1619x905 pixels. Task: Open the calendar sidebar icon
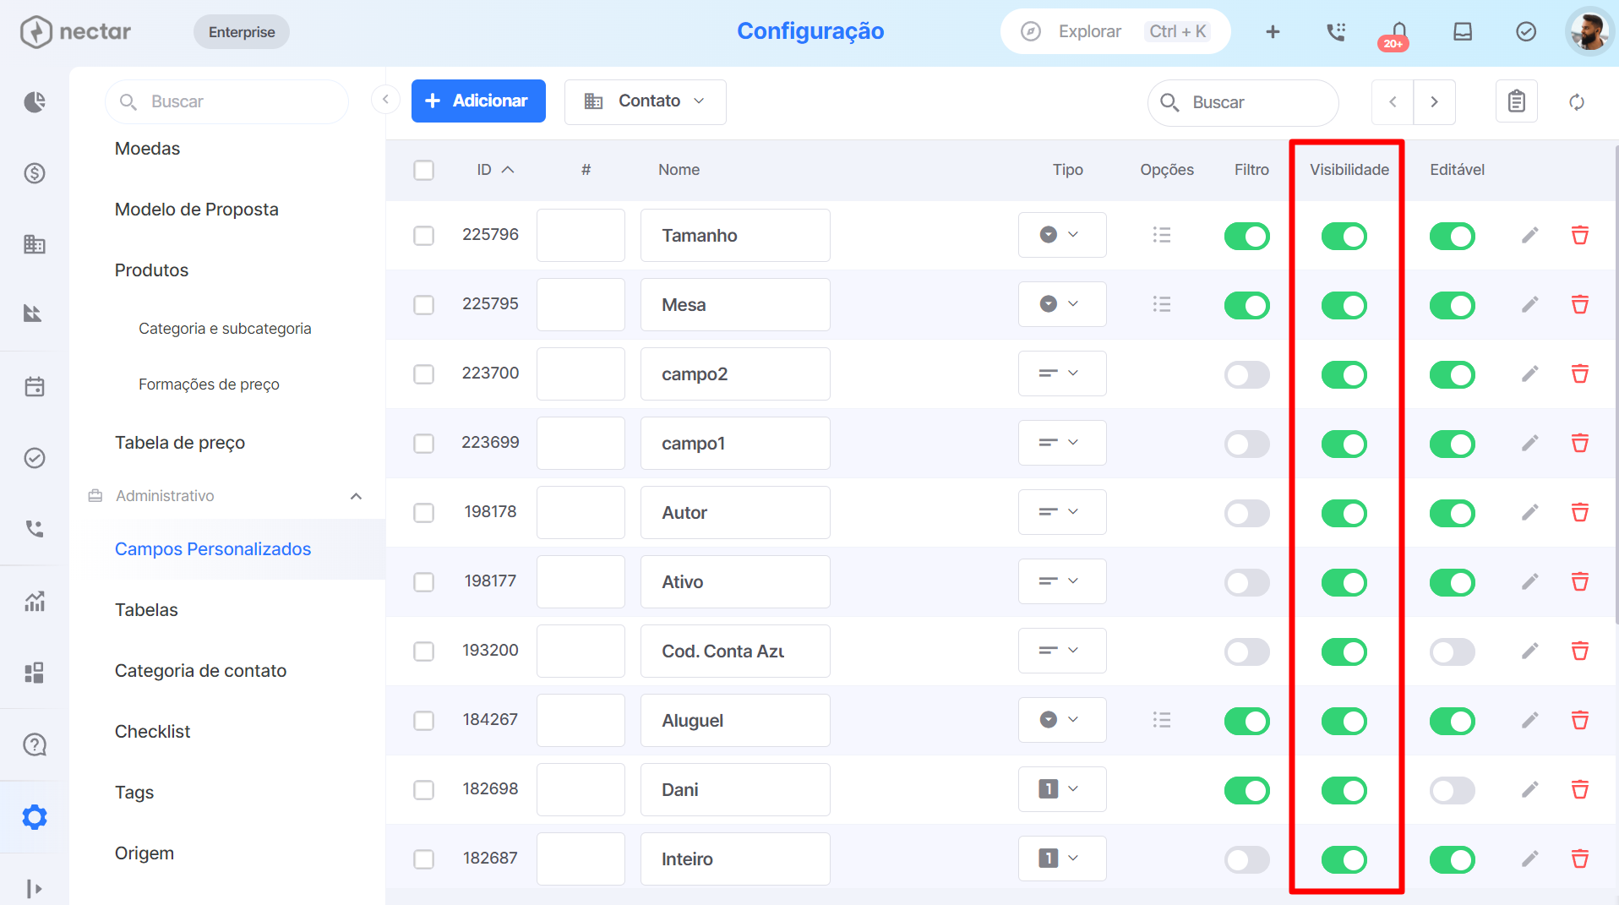35,386
